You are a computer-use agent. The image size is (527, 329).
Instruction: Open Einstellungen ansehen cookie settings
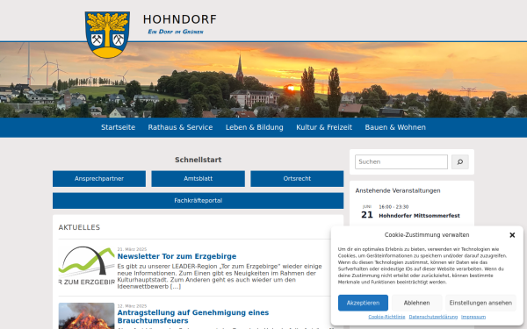480,303
